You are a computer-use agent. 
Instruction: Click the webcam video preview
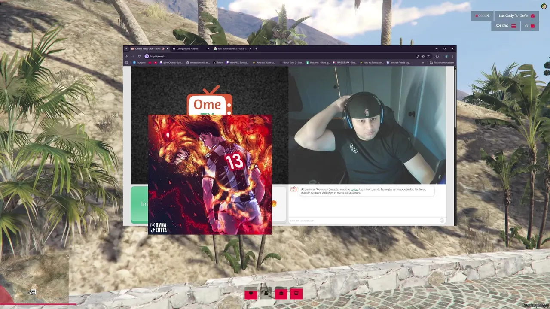click(x=367, y=125)
